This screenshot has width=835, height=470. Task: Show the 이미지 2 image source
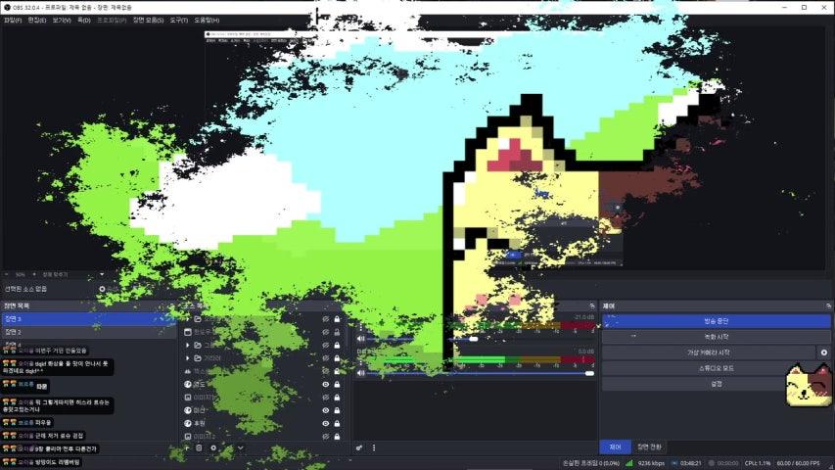(325, 437)
